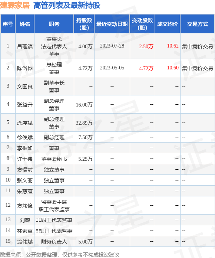This screenshot has width=215, height=258.
Task: Click the 变动股数(股) column header
Action: (x=142, y=24)
